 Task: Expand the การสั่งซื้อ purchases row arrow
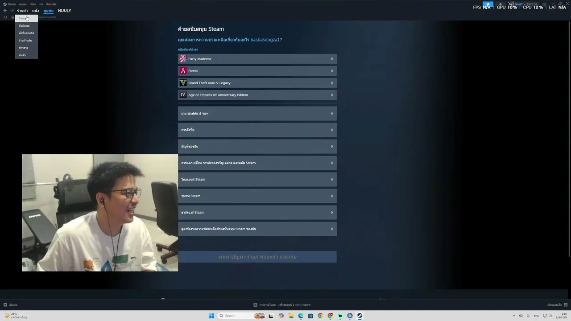pos(332,130)
